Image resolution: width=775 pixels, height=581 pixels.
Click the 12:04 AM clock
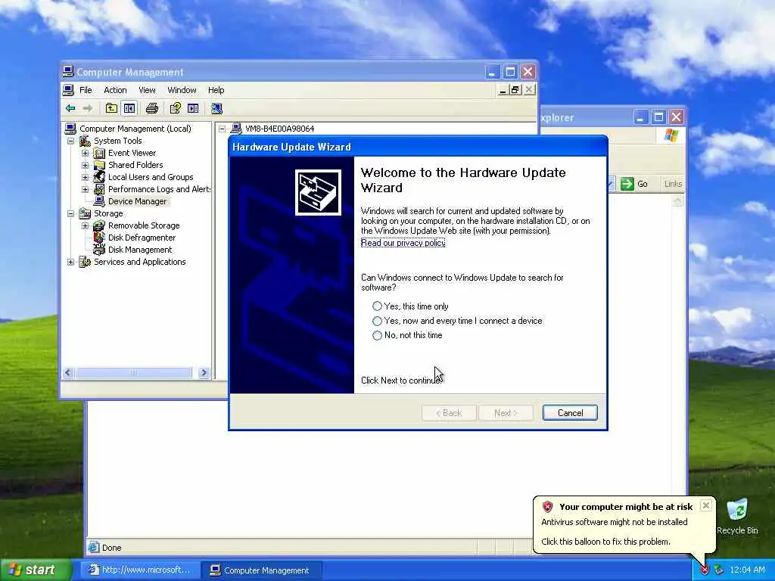pos(747,570)
